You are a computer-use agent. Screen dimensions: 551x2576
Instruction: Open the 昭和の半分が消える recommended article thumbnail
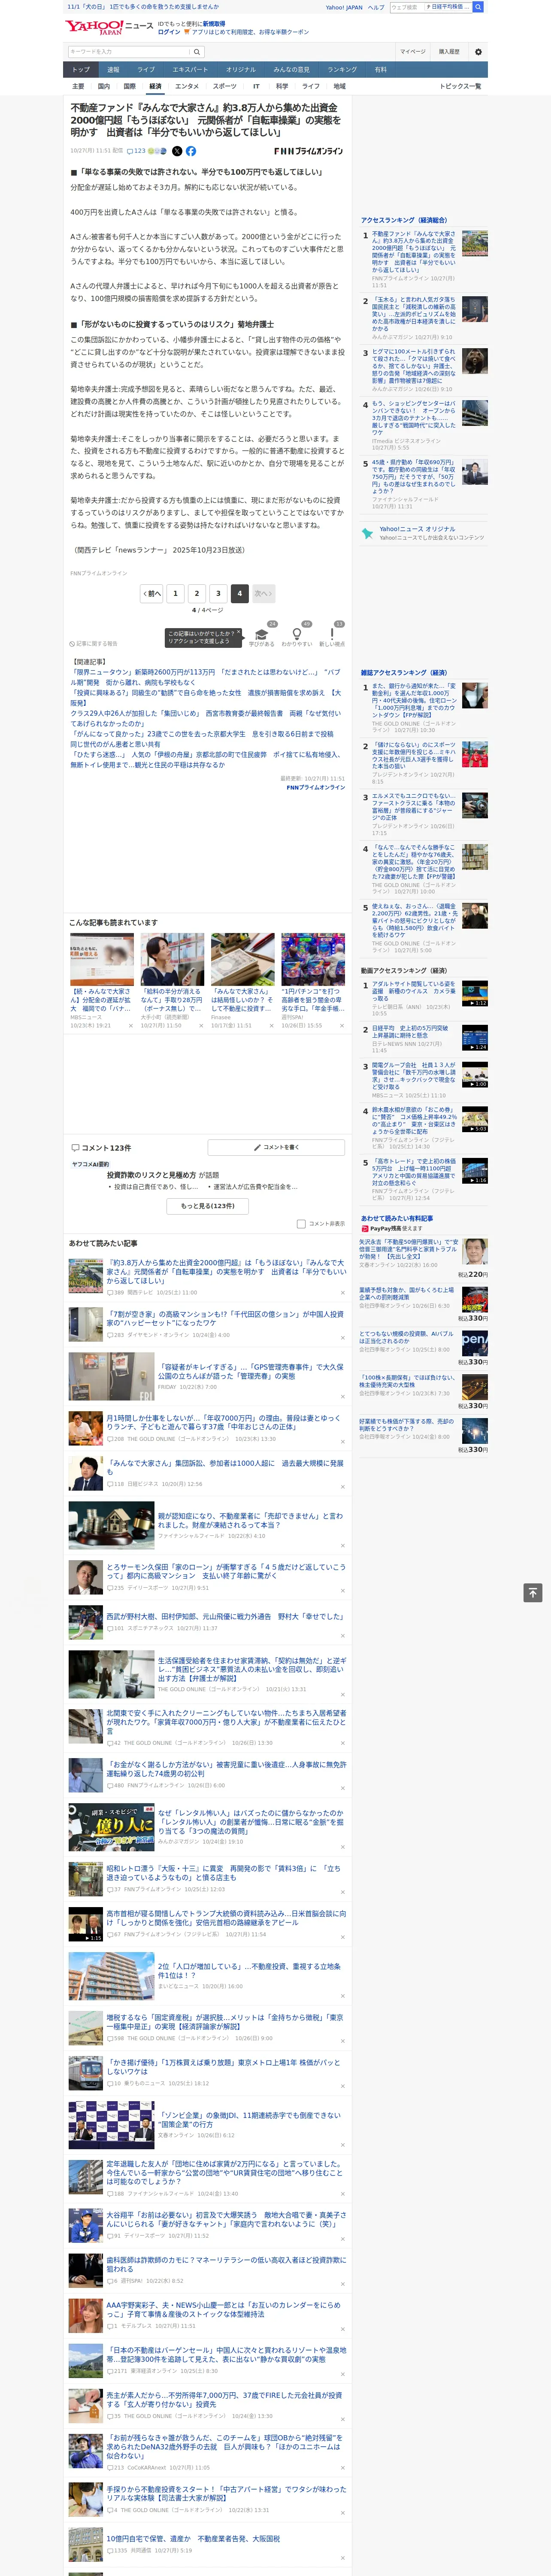(172, 960)
